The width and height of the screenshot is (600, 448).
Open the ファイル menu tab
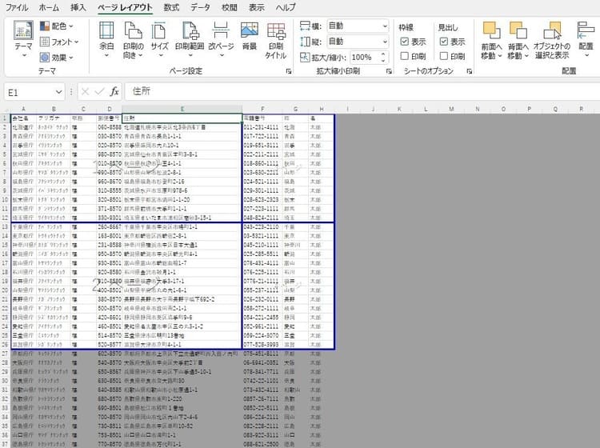click(x=17, y=7)
